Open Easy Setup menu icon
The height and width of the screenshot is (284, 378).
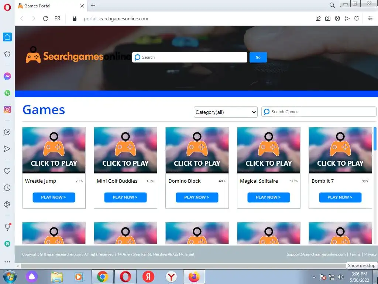coord(370,18)
